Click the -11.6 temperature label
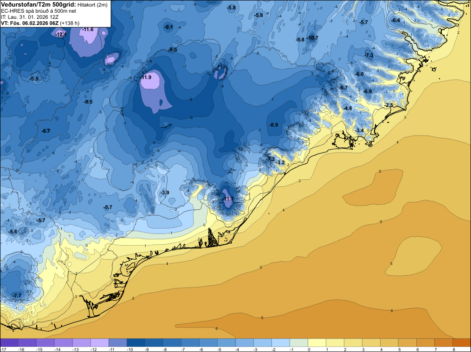This screenshot has width=471, height=352. point(88,29)
